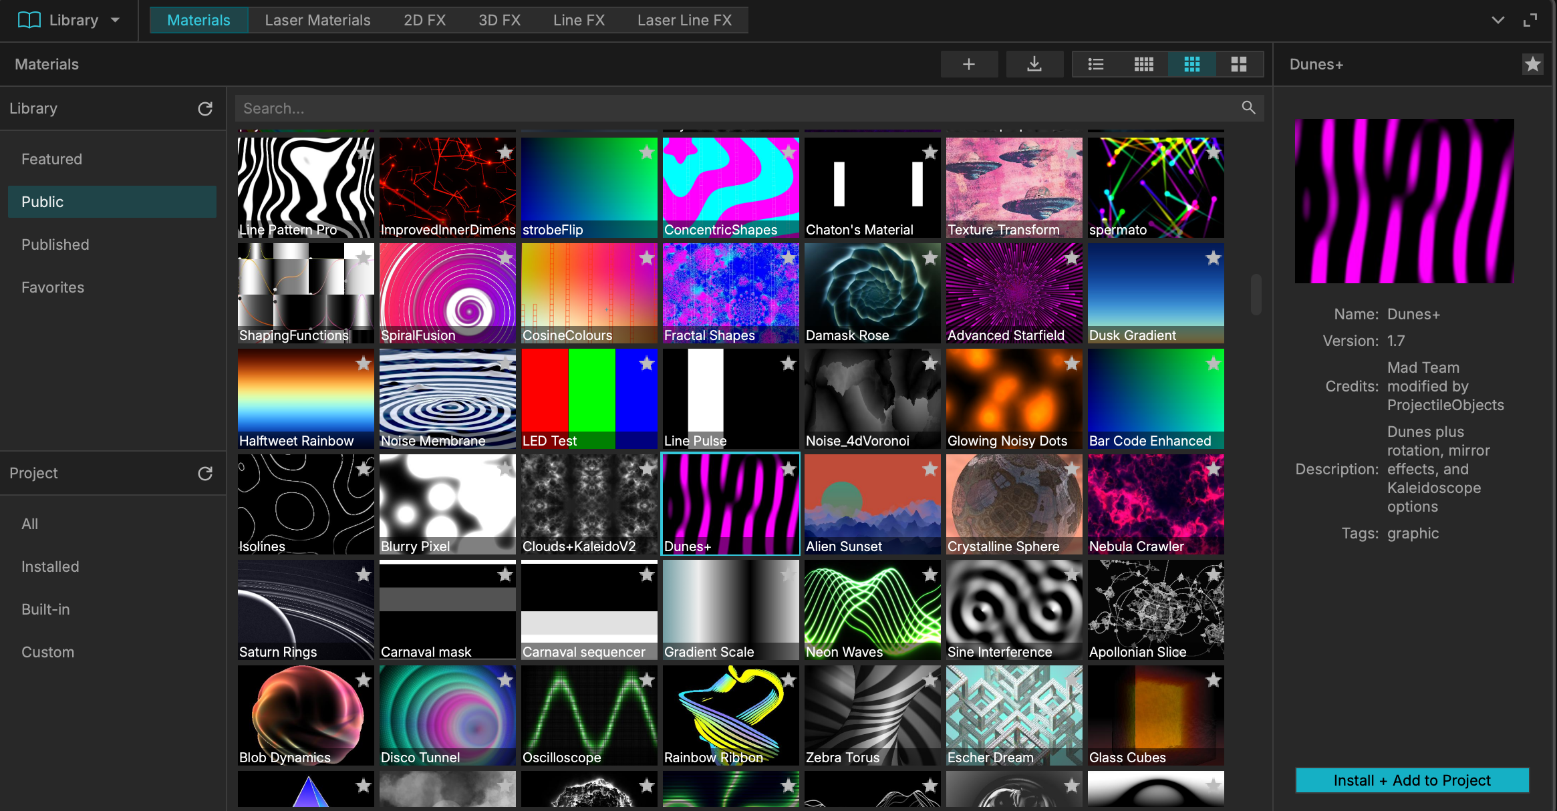Switch to the Line FX tab
The image size is (1557, 811).
(579, 20)
